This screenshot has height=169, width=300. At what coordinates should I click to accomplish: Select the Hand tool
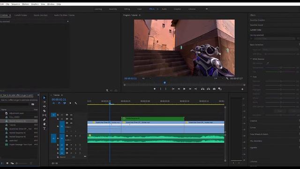click(45, 124)
